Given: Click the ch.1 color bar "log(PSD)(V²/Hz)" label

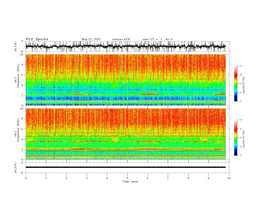Looking at the screenshot, I should (x=244, y=85).
